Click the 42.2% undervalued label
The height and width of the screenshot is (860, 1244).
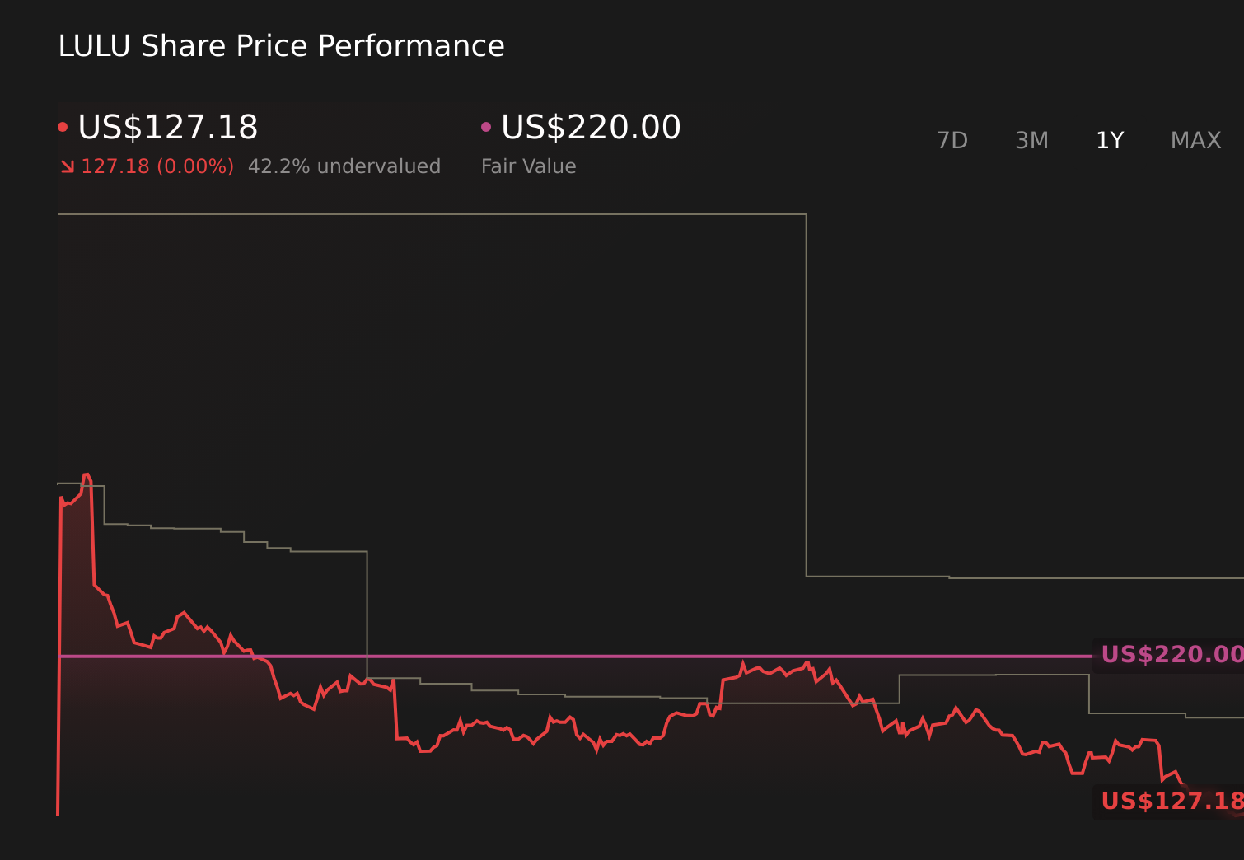click(x=344, y=166)
